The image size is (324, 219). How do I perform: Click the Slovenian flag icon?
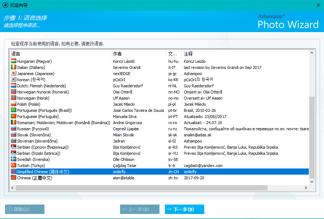[13, 141]
